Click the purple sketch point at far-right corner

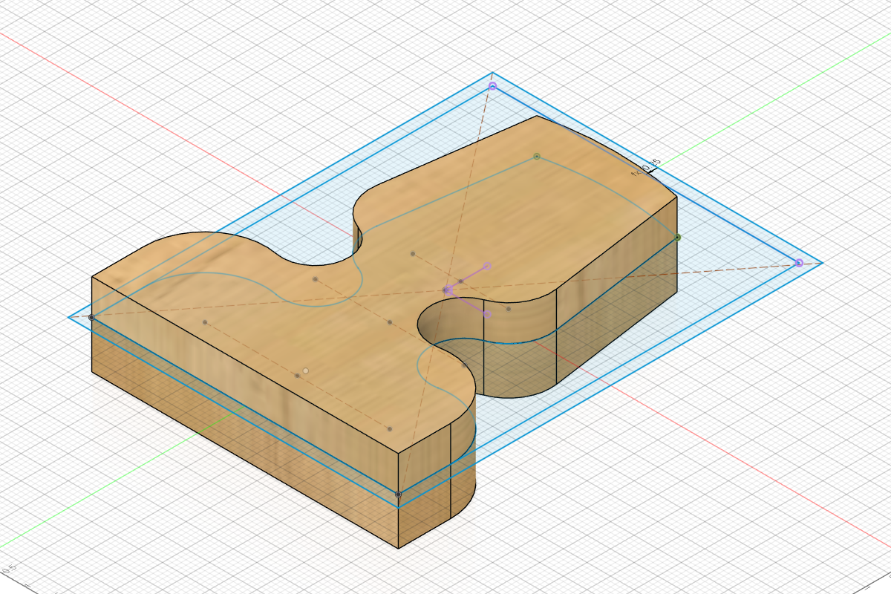799,263
